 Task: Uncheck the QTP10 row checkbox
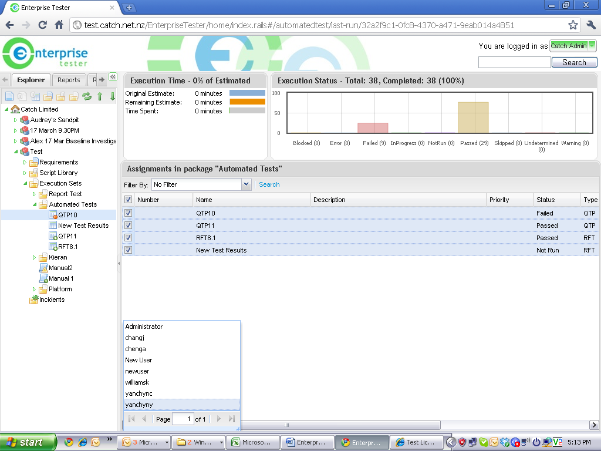point(129,213)
